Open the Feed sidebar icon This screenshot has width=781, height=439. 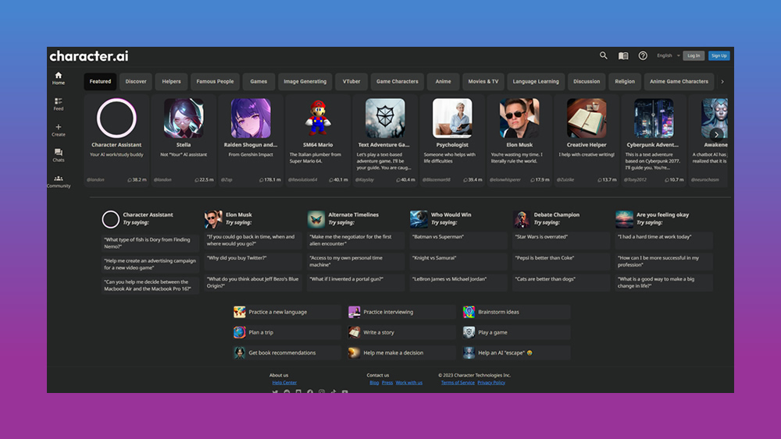[x=59, y=104]
